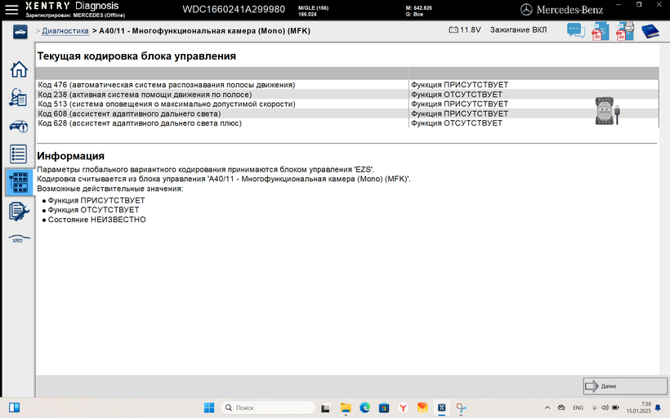670x418 pixels.
Task: Switch to XENTRY app in the taskbar
Action: tap(441, 407)
